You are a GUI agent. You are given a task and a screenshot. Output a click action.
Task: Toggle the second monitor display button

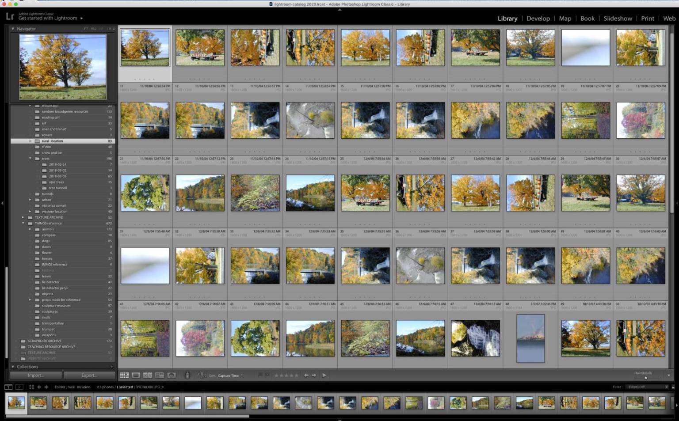click(x=19, y=387)
